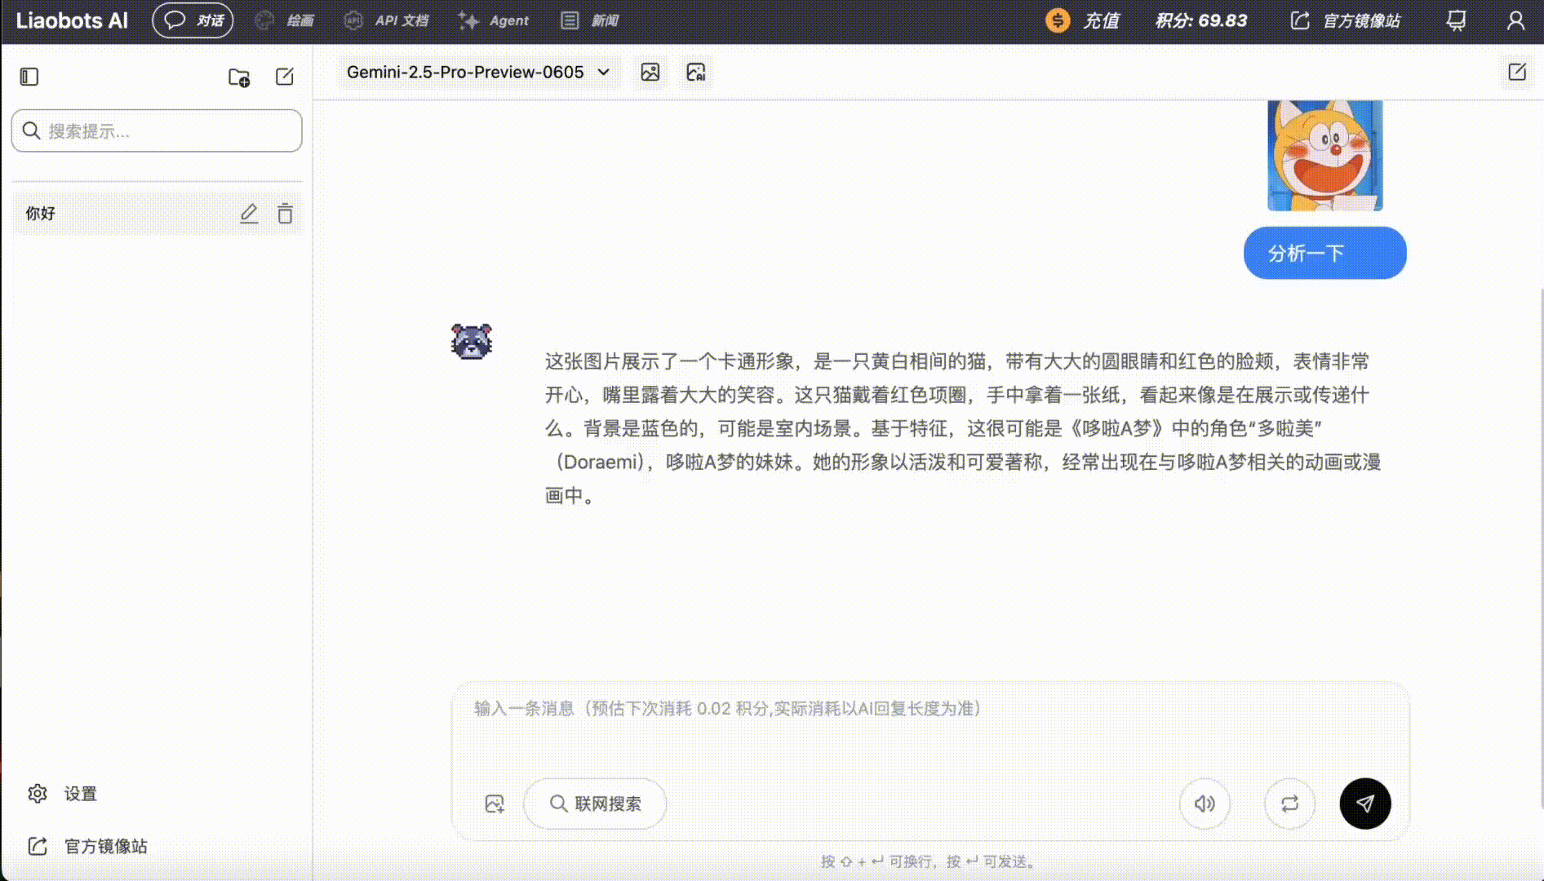1544x881 pixels.
Task: Toggle the text-to-speech speaker button
Action: 1205,804
